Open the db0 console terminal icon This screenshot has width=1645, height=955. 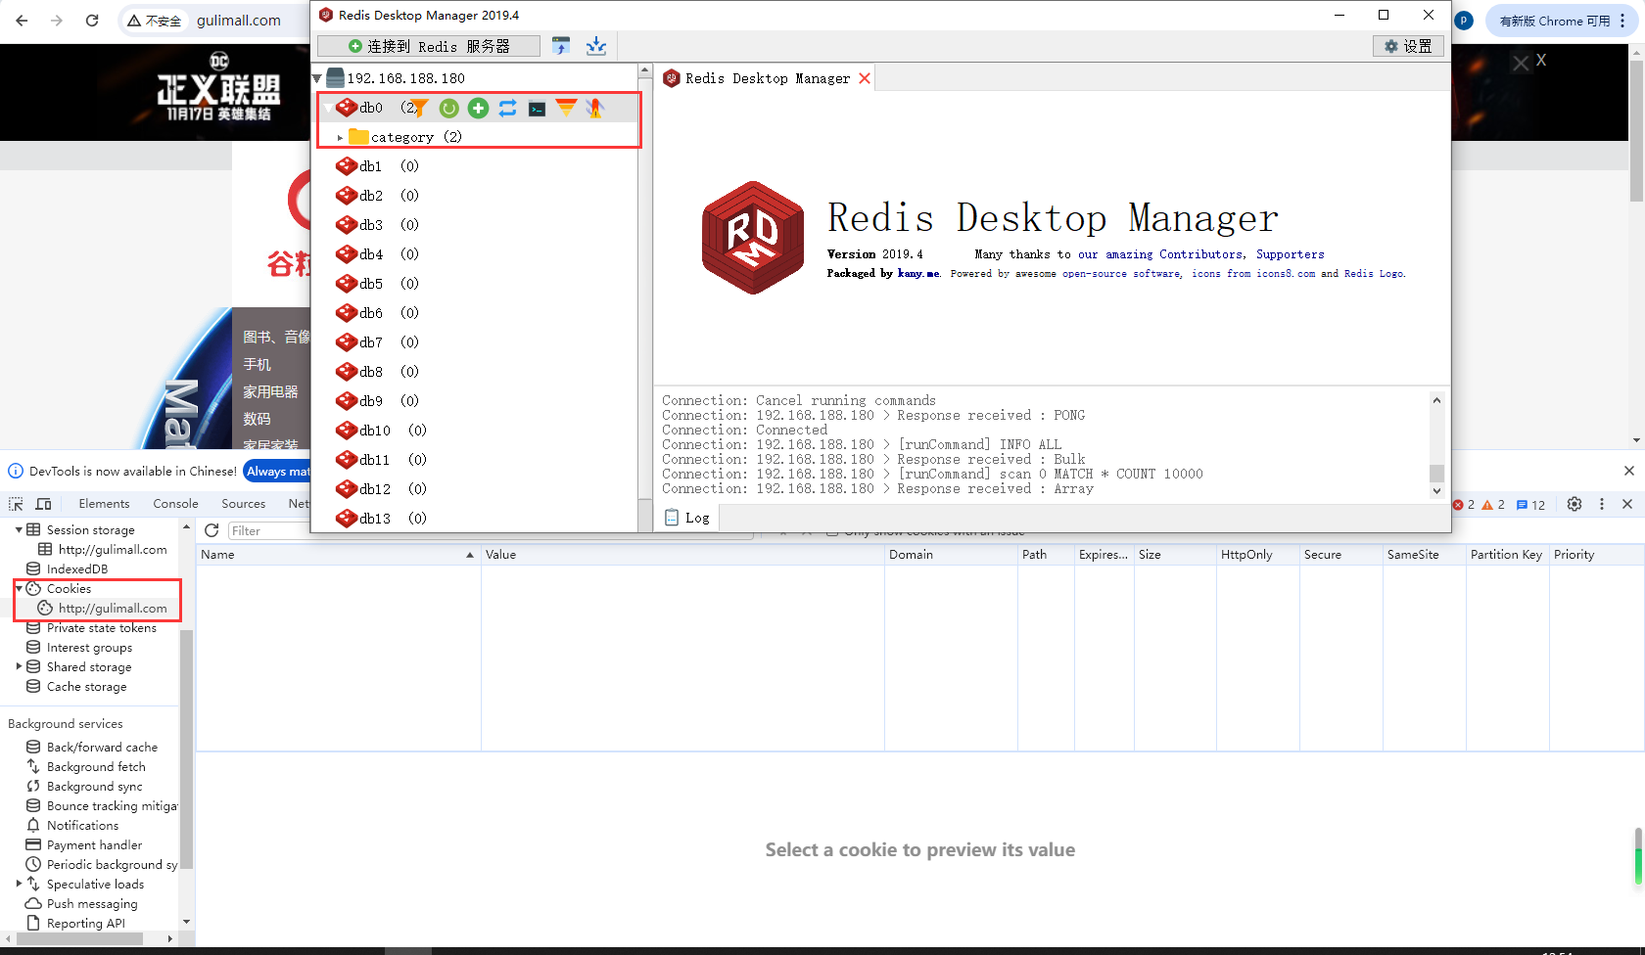(537, 109)
